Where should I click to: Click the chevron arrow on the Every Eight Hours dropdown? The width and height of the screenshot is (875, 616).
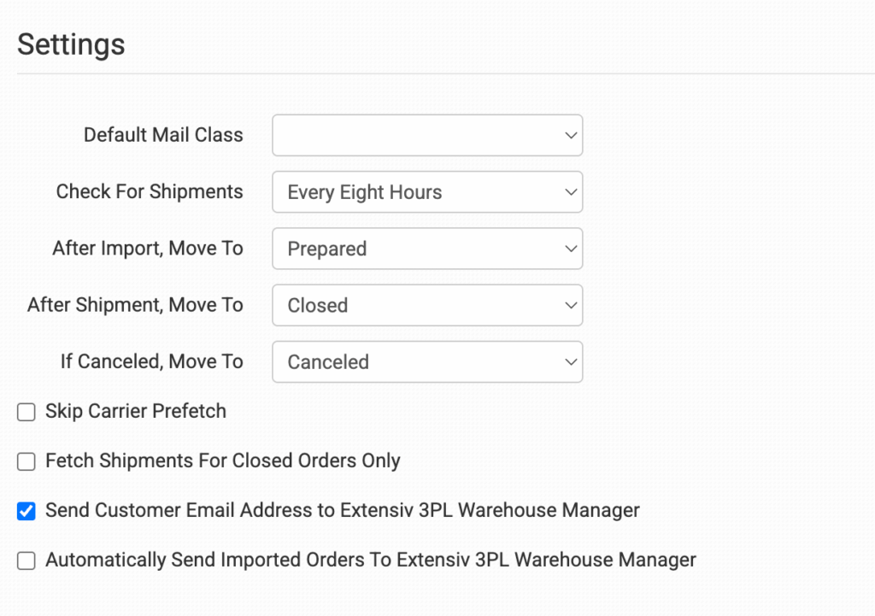[x=570, y=192]
